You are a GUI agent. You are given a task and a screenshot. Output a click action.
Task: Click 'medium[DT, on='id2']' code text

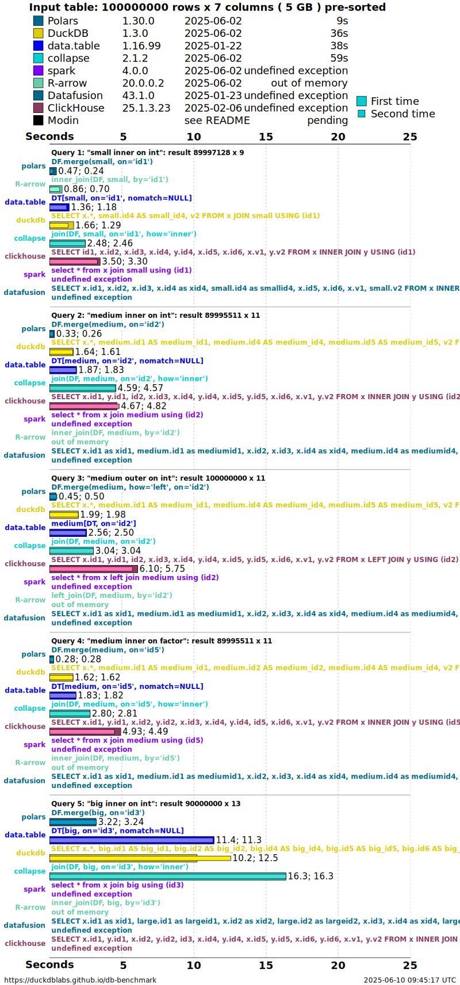(x=94, y=524)
